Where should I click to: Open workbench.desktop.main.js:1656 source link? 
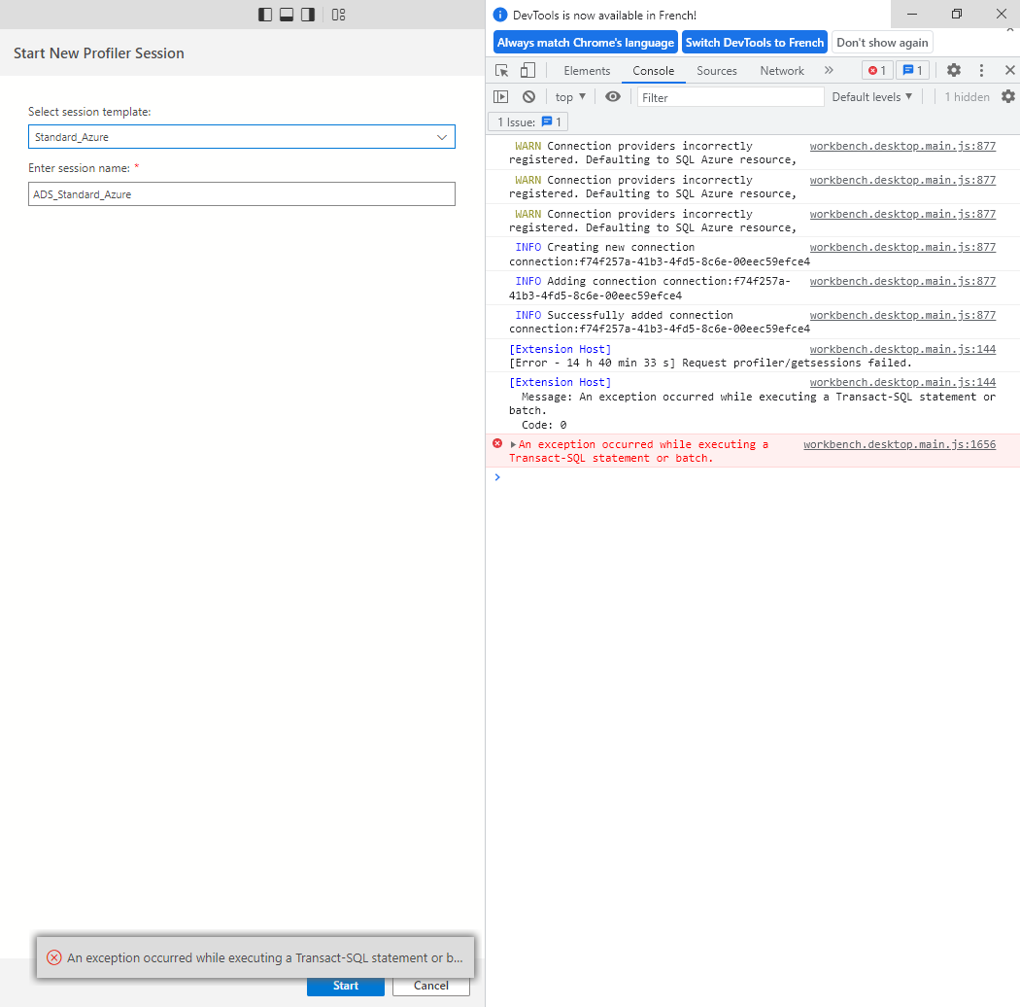pyautogui.click(x=900, y=444)
